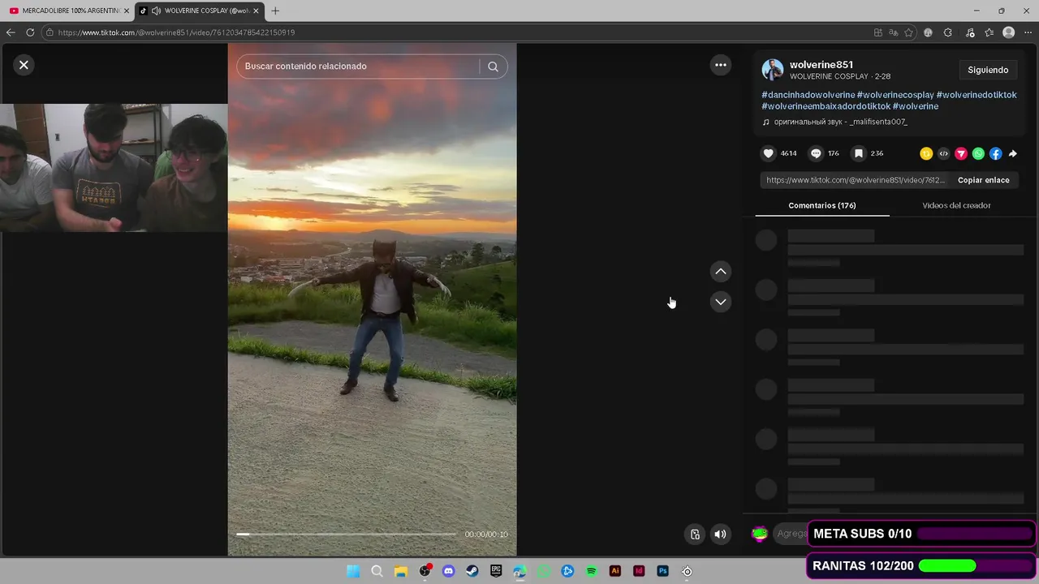Image resolution: width=1039 pixels, height=584 pixels.
Task: Click the auto-scroll icon beside volume
Action: 695,534
